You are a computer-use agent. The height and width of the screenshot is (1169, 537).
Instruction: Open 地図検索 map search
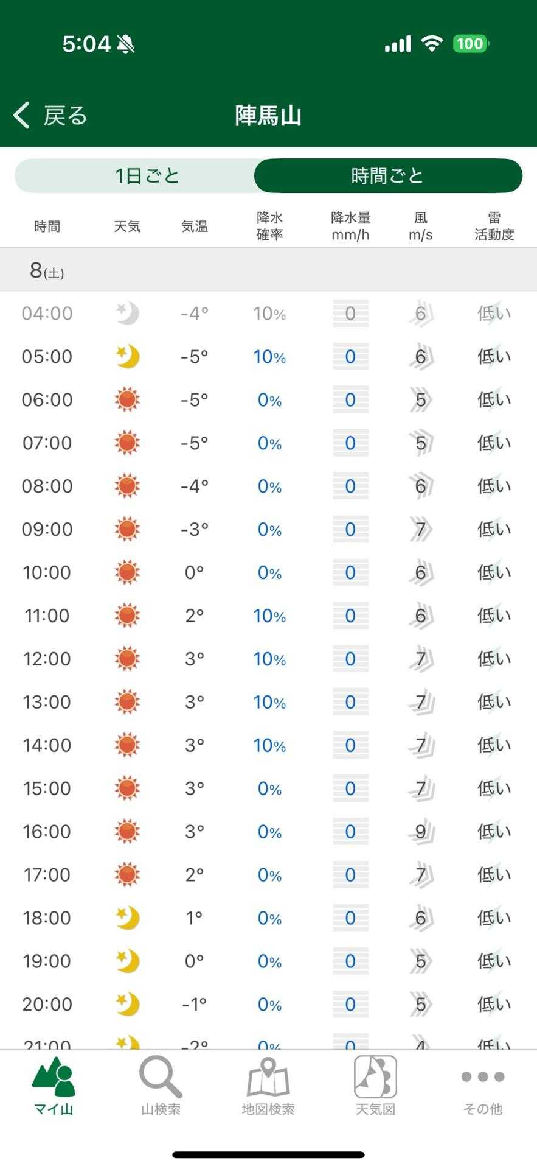(268, 1086)
